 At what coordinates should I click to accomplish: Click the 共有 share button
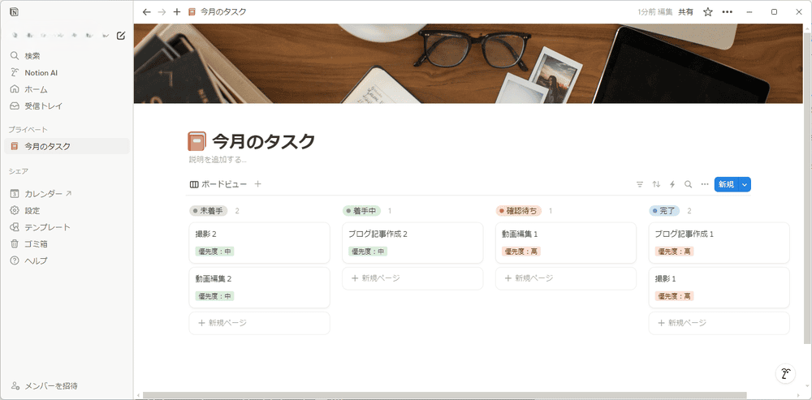[x=686, y=12]
